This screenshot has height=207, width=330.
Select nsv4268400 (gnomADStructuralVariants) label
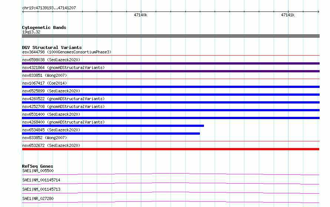[63, 122]
